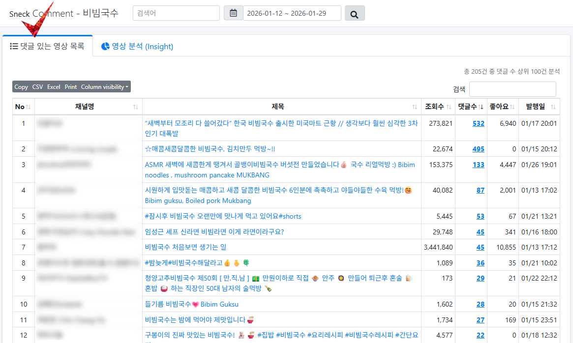
Task: Focus the 검색 table filter input
Action: 512,89
